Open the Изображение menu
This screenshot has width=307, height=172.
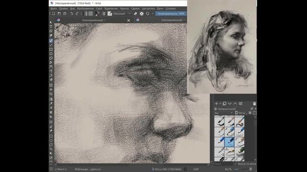point(85,9)
